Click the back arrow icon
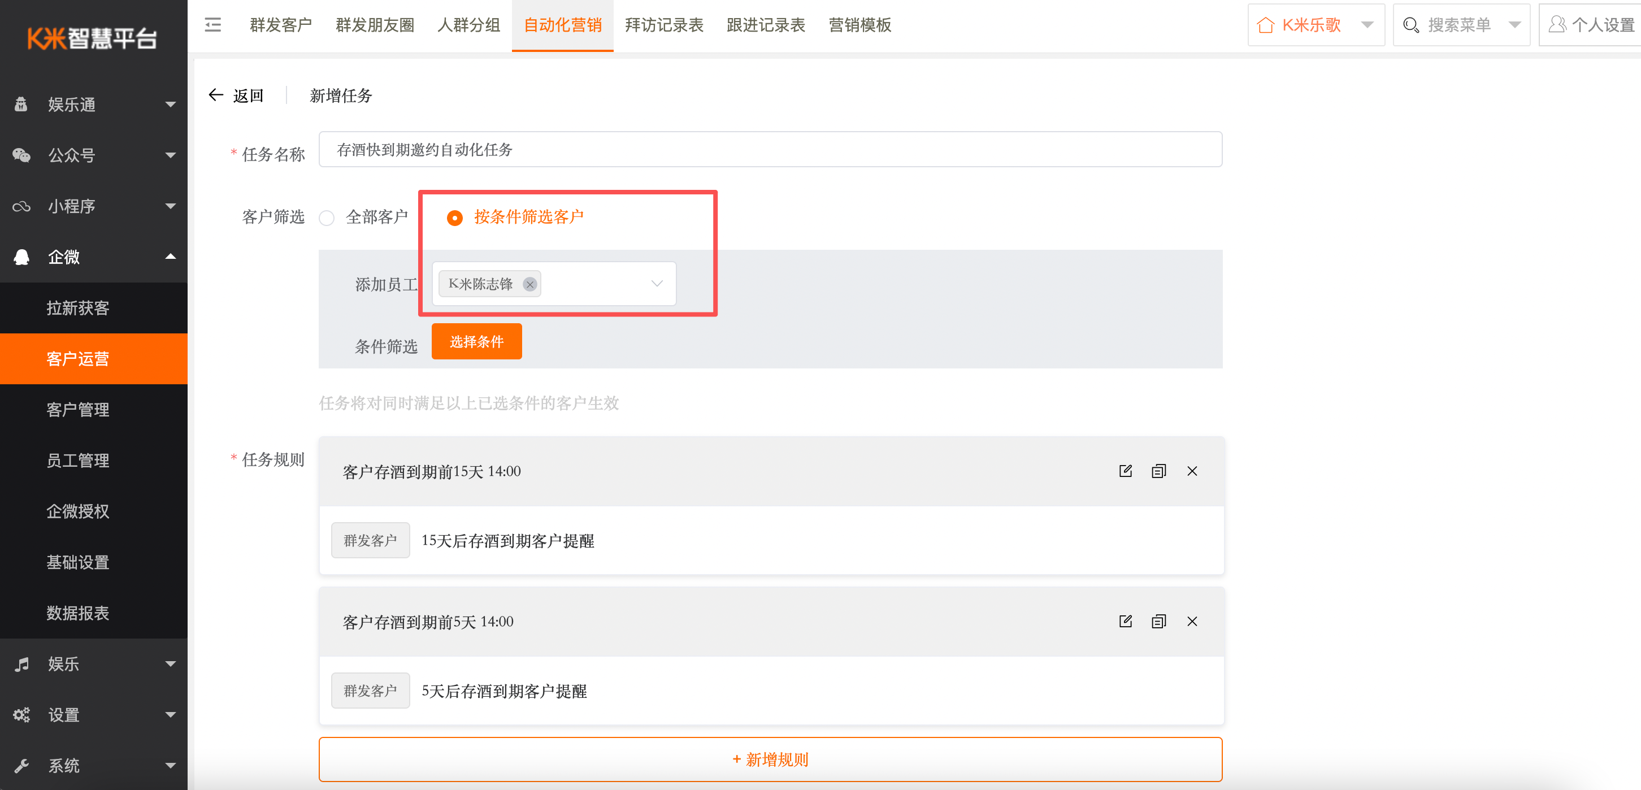This screenshot has width=1641, height=790. pyautogui.click(x=216, y=95)
